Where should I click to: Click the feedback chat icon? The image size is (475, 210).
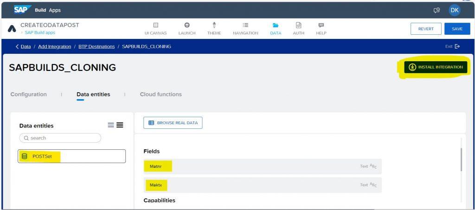pyautogui.click(x=436, y=10)
